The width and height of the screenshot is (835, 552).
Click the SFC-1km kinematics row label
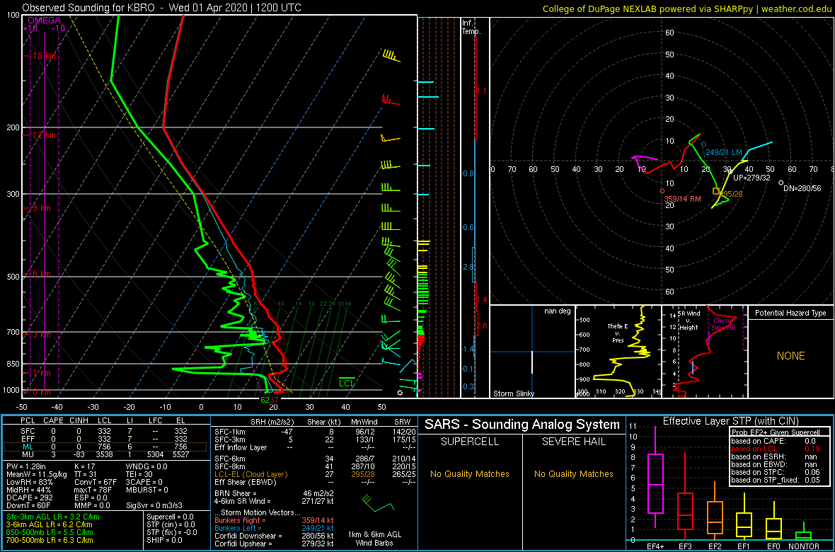click(x=230, y=431)
